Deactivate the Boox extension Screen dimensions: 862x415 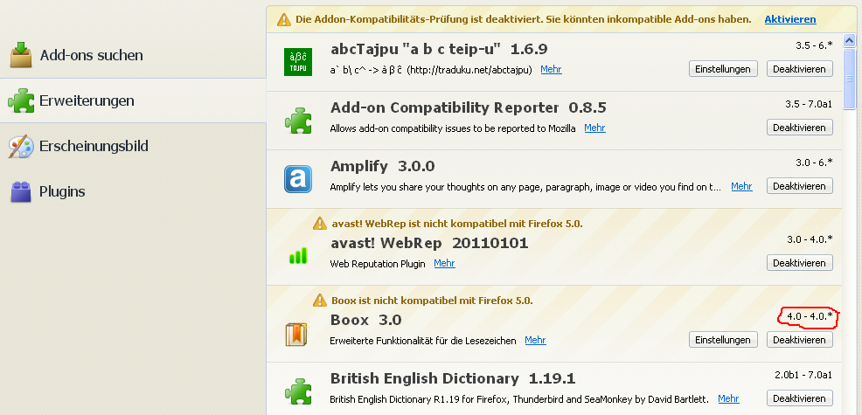(799, 340)
